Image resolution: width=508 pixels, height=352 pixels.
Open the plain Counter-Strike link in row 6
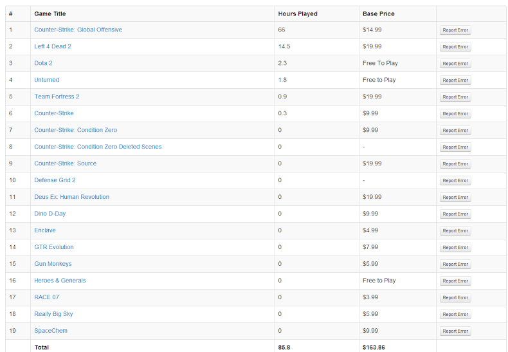[54, 113]
